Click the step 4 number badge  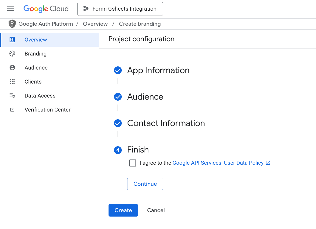[118, 150]
